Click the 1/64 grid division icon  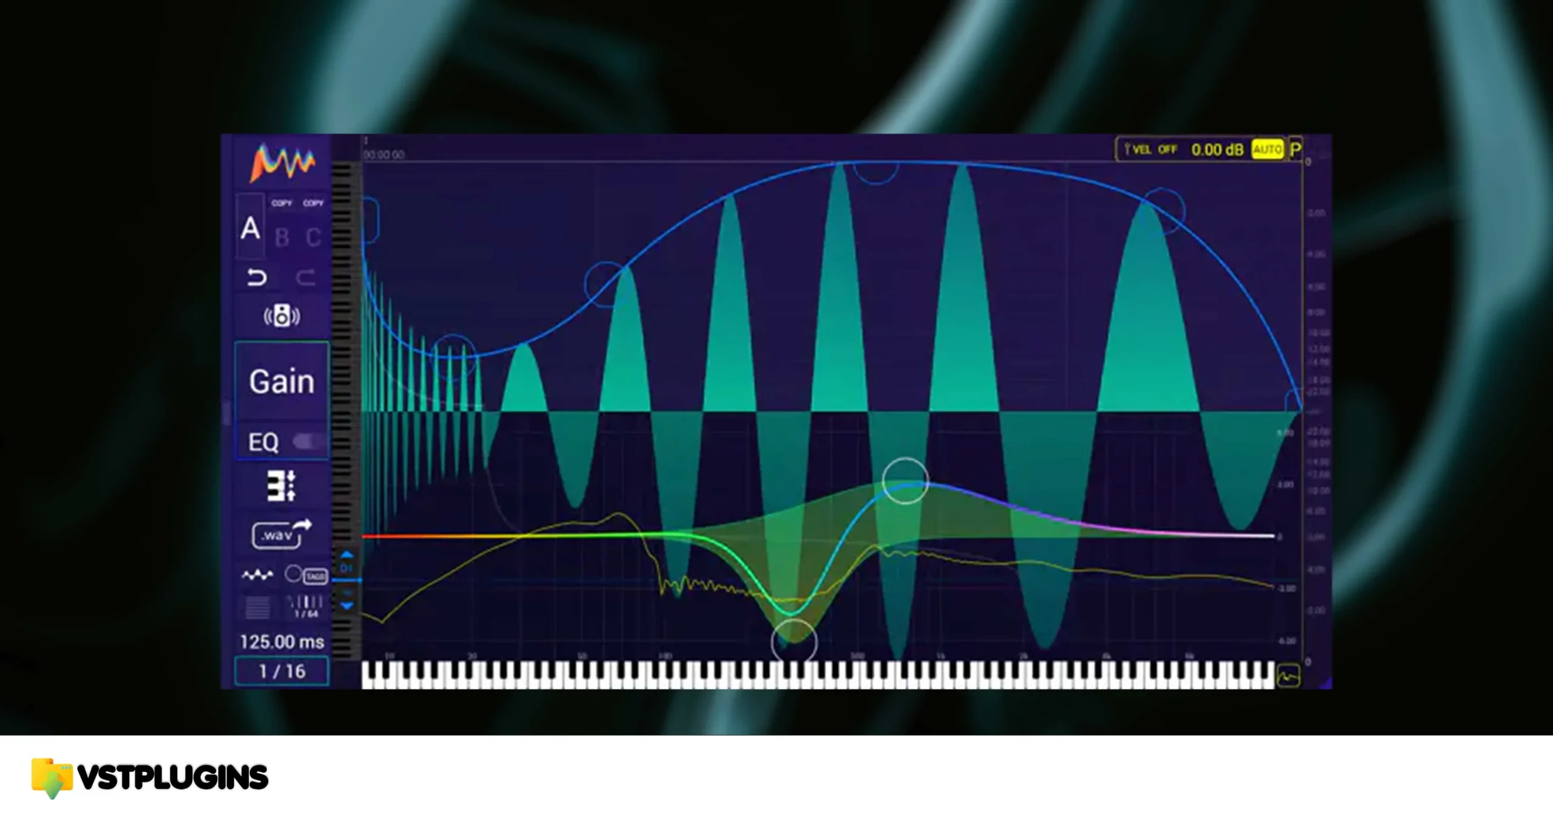tap(306, 607)
